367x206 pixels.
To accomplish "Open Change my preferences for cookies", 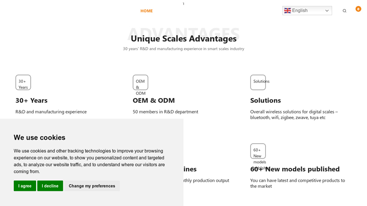I will (x=92, y=186).
